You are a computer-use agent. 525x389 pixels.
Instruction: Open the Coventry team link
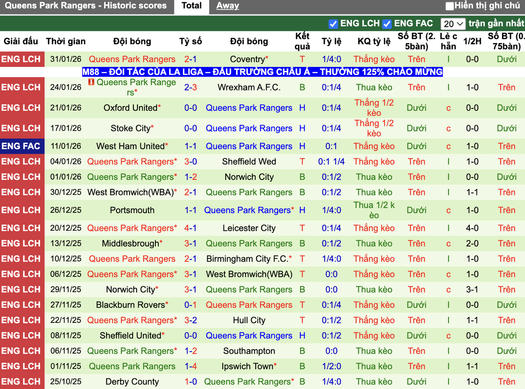coord(247,59)
